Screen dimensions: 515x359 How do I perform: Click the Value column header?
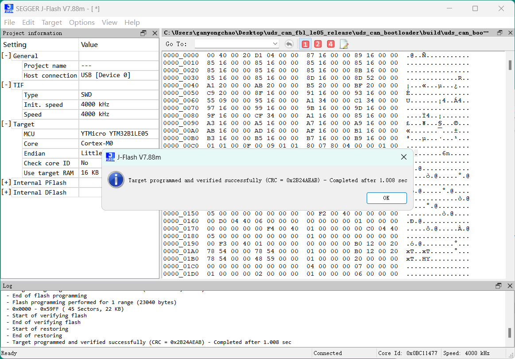[x=119, y=45]
